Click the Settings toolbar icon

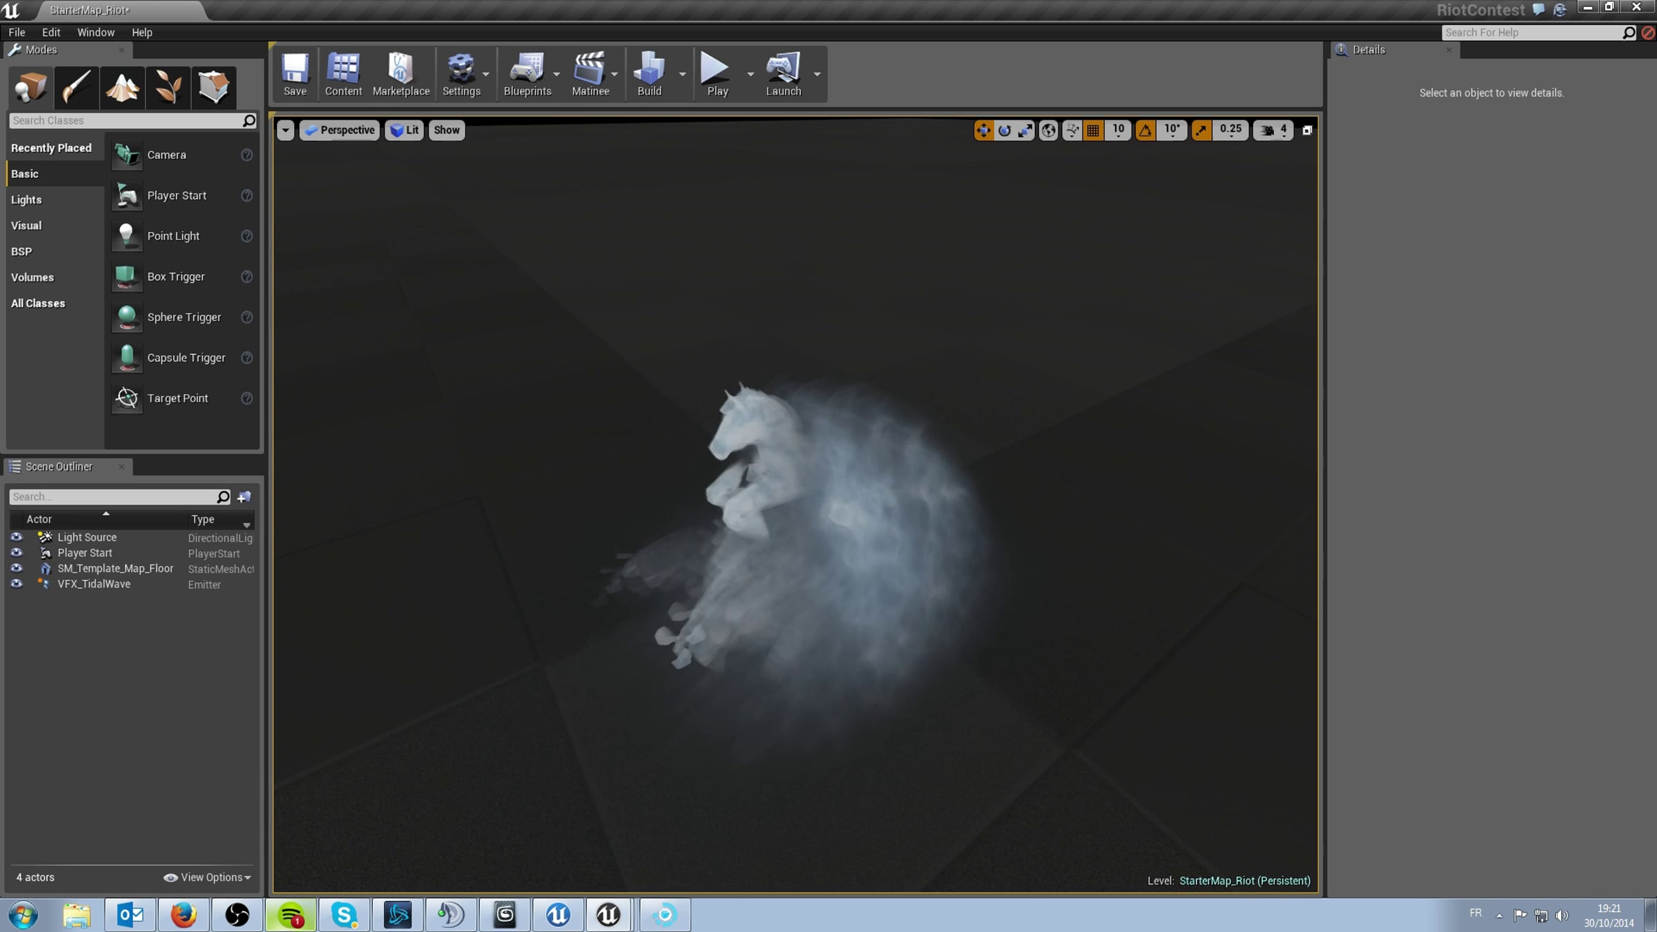coord(461,74)
